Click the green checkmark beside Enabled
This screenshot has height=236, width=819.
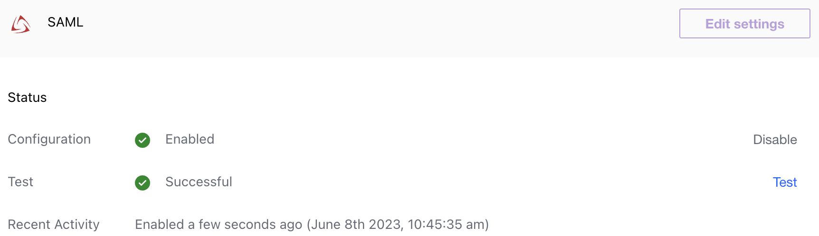143,140
